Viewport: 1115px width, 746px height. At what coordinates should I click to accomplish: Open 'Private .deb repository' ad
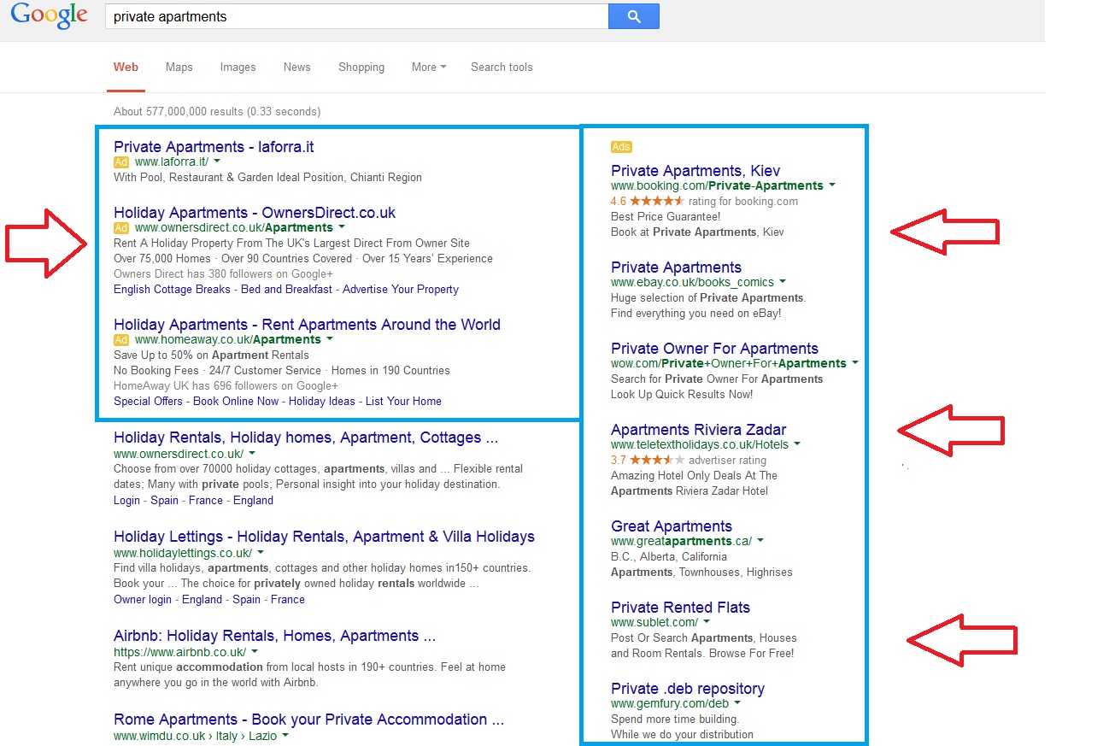[x=688, y=688]
